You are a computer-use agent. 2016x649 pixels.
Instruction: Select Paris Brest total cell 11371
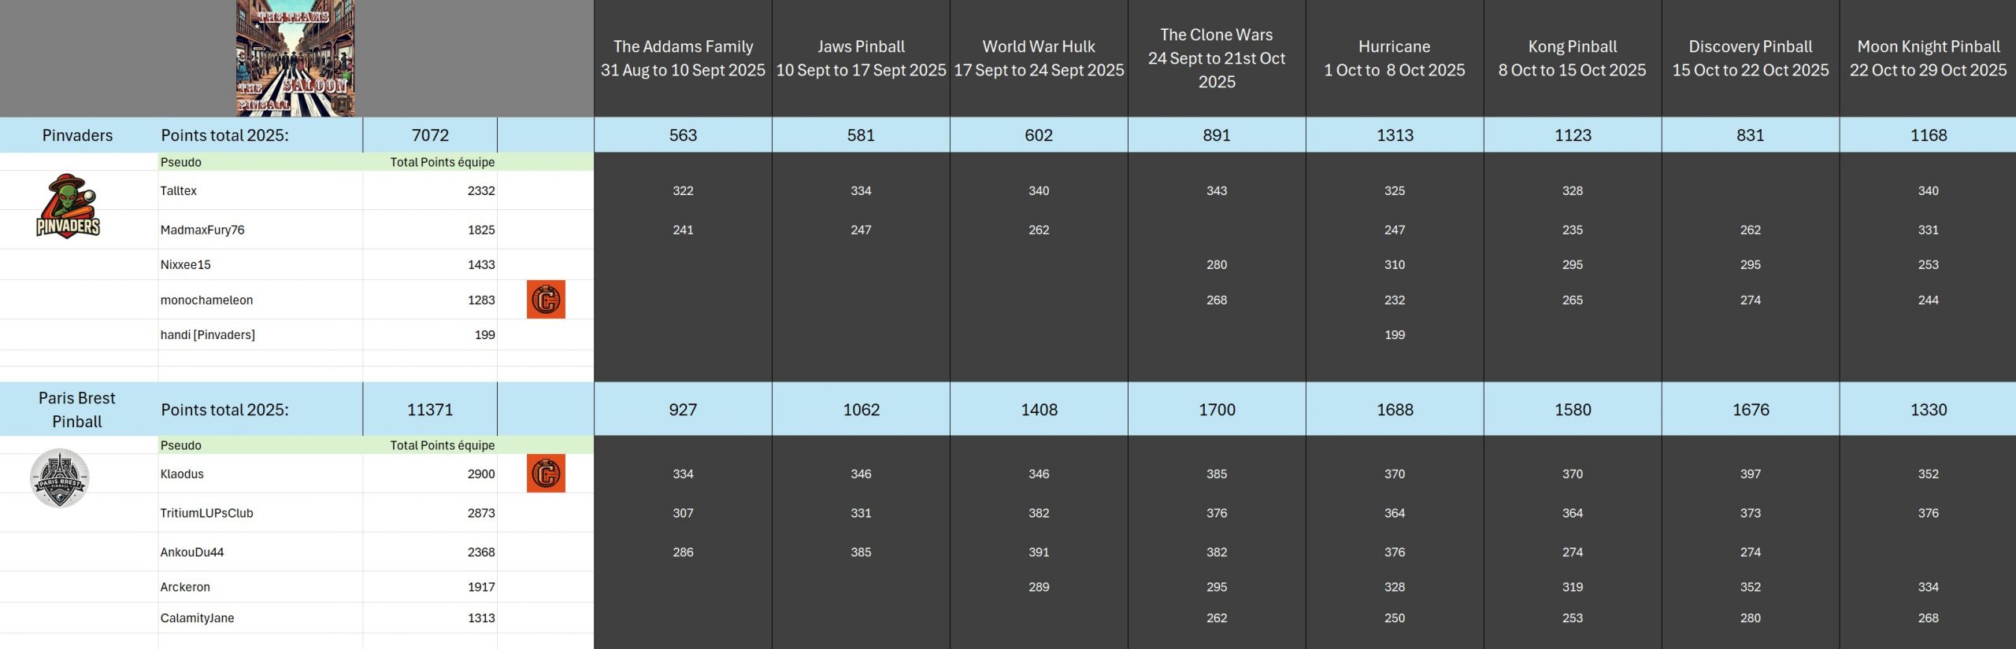(x=430, y=410)
